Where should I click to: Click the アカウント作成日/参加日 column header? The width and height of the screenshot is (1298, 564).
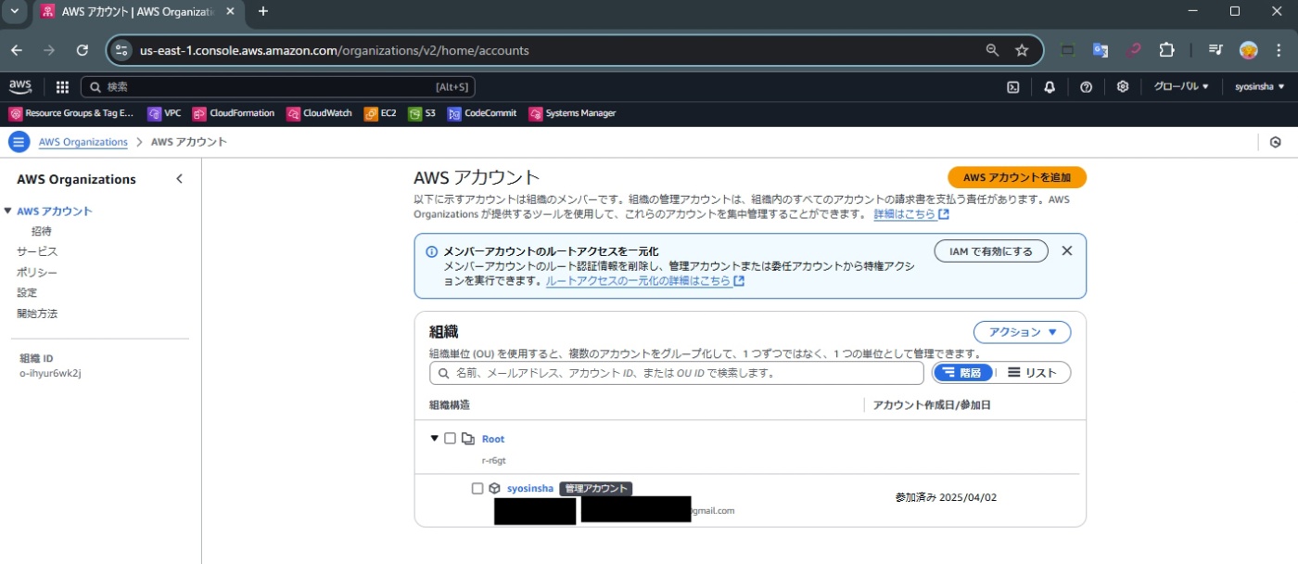(x=933, y=405)
